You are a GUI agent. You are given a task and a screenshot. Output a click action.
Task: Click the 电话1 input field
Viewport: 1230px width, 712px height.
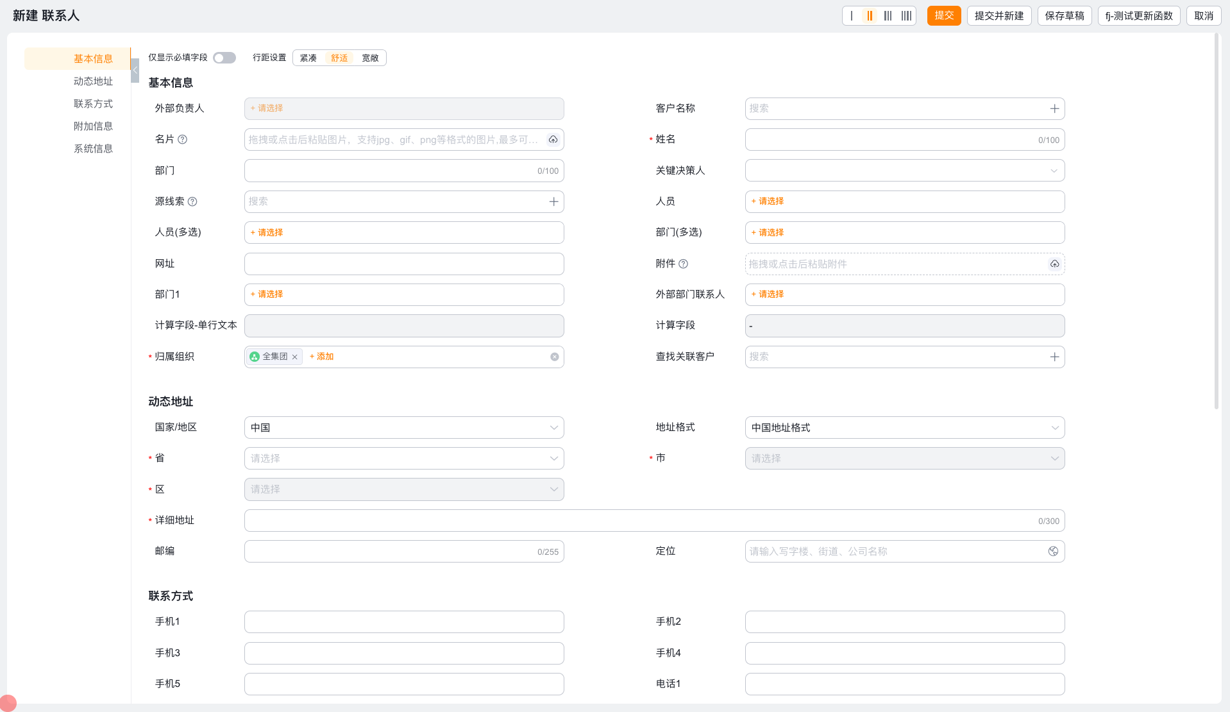pos(905,684)
